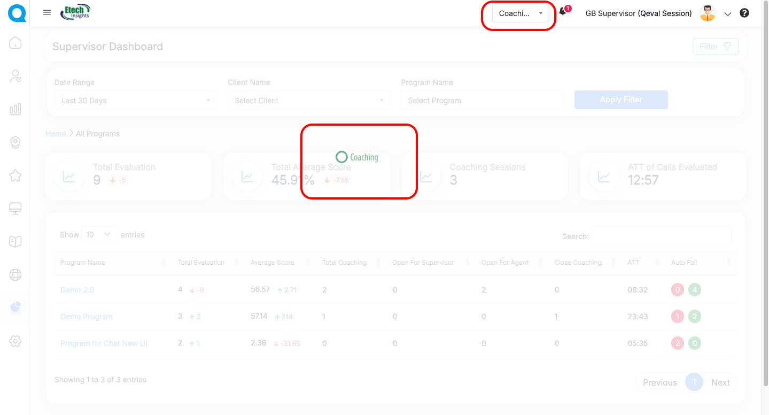Go to the Home breadcrumb link

pyautogui.click(x=56, y=134)
